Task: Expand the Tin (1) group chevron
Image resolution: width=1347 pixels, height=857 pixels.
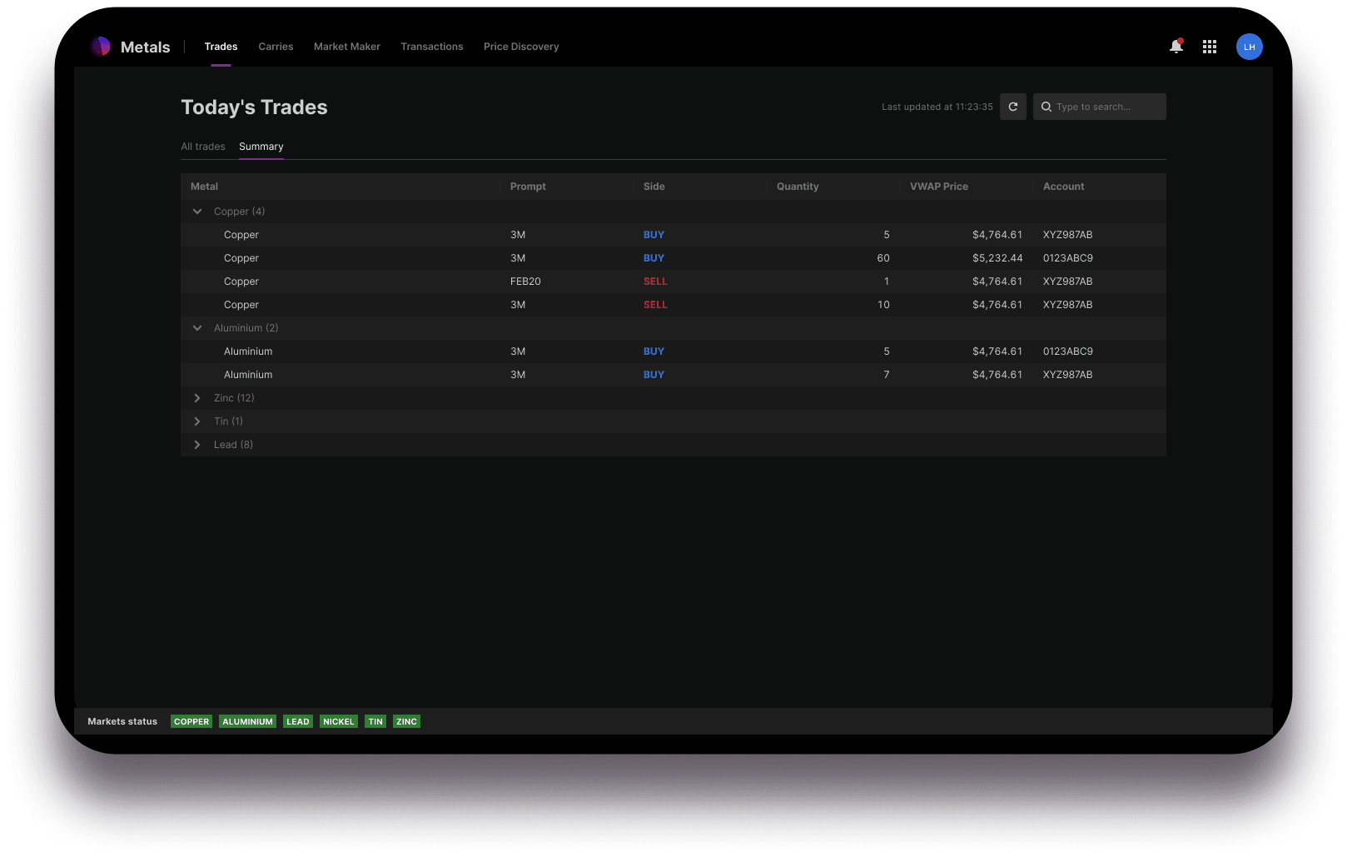Action: coord(197,421)
